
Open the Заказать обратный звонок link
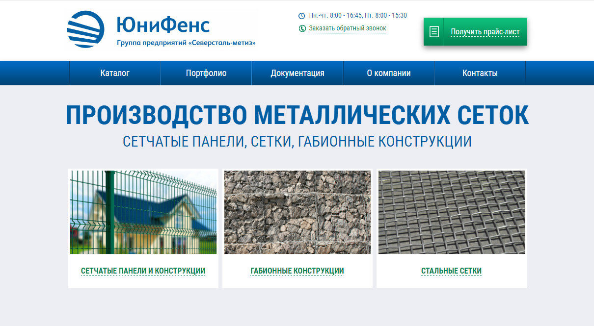tap(347, 28)
